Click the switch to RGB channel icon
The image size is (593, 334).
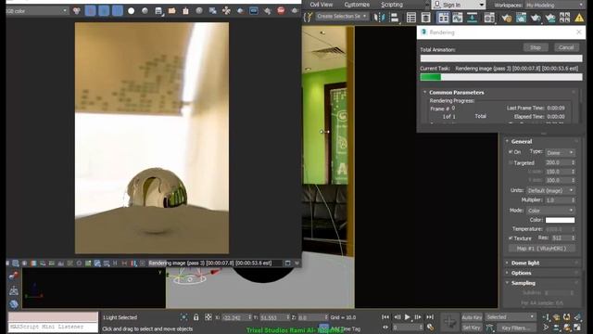(77, 11)
